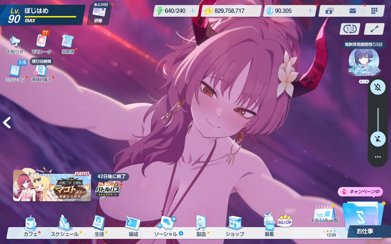This screenshot has height=244, width=391.
Task: Expand lobby view with diagonal arrows button
Action: pyautogui.click(x=374, y=29)
